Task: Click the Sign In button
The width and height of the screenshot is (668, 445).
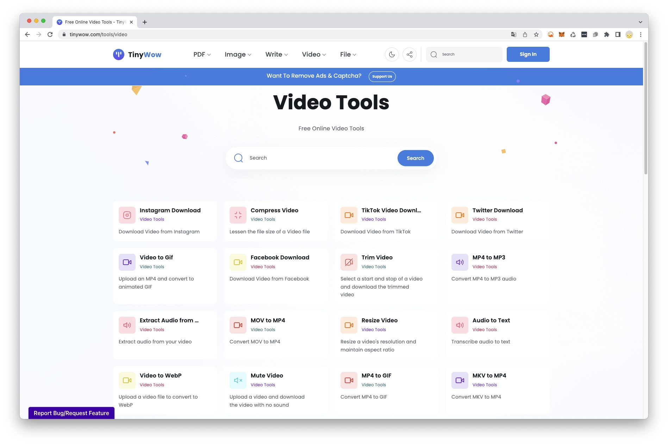Action: coord(527,54)
